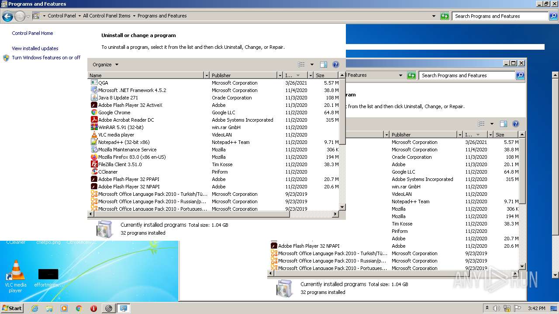The width and height of the screenshot is (559, 314).
Task: Open Turn Windows features on or off
Action: [x=46, y=58]
